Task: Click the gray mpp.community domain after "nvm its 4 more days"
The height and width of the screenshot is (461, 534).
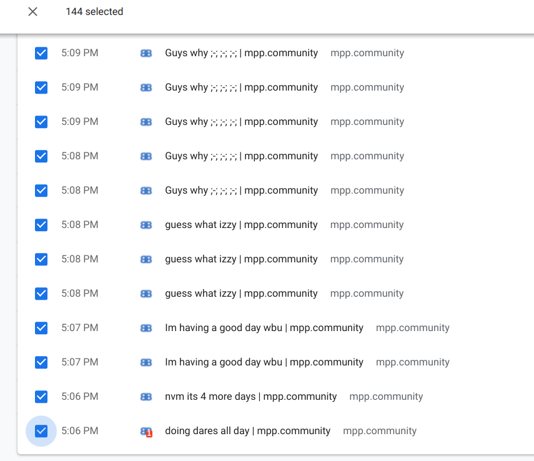Action: coord(386,397)
